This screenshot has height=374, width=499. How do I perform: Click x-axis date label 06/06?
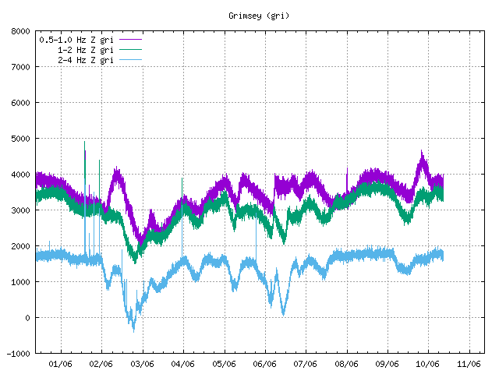[x=265, y=364]
